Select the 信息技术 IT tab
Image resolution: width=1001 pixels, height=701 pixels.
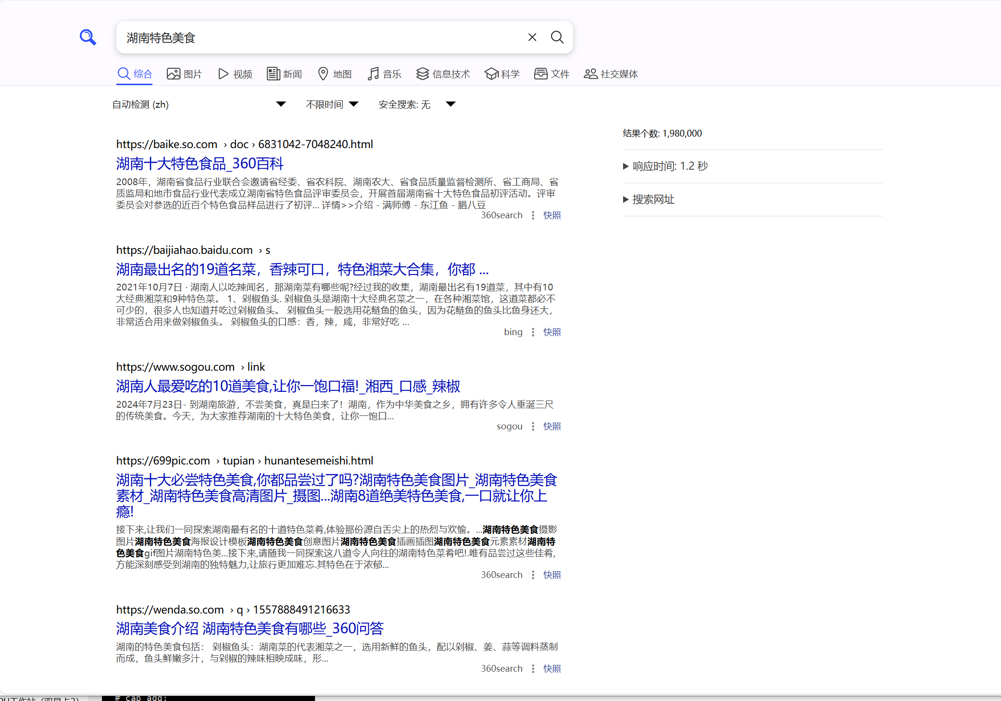point(443,74)
